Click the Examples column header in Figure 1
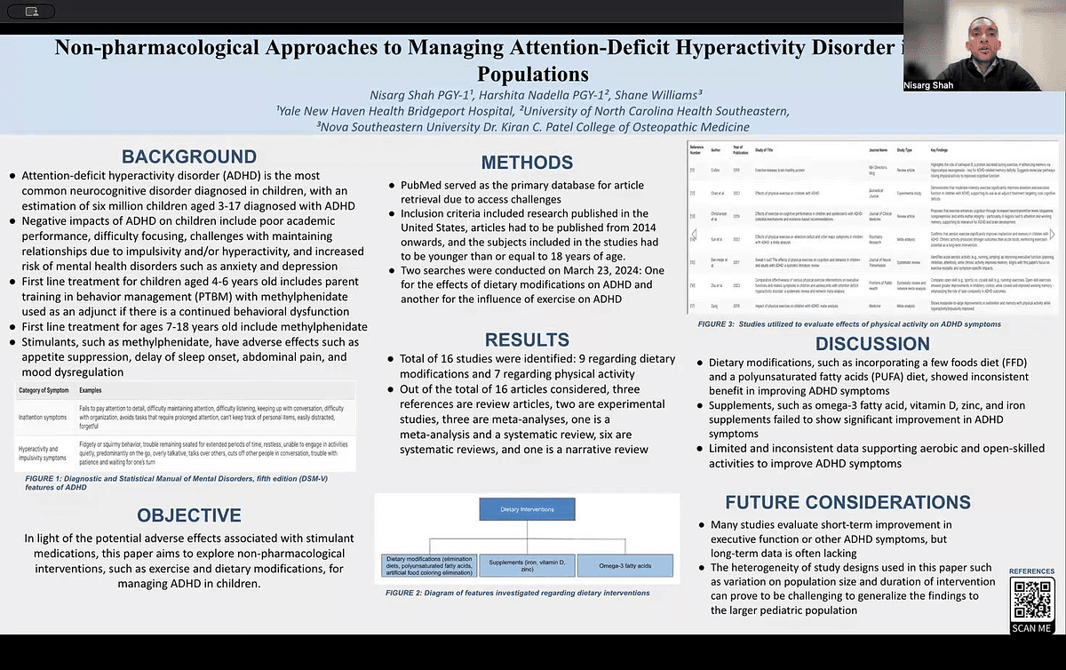 (92, 390)
